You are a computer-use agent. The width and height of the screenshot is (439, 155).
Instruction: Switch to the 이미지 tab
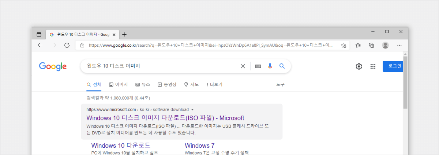(119, 85)
